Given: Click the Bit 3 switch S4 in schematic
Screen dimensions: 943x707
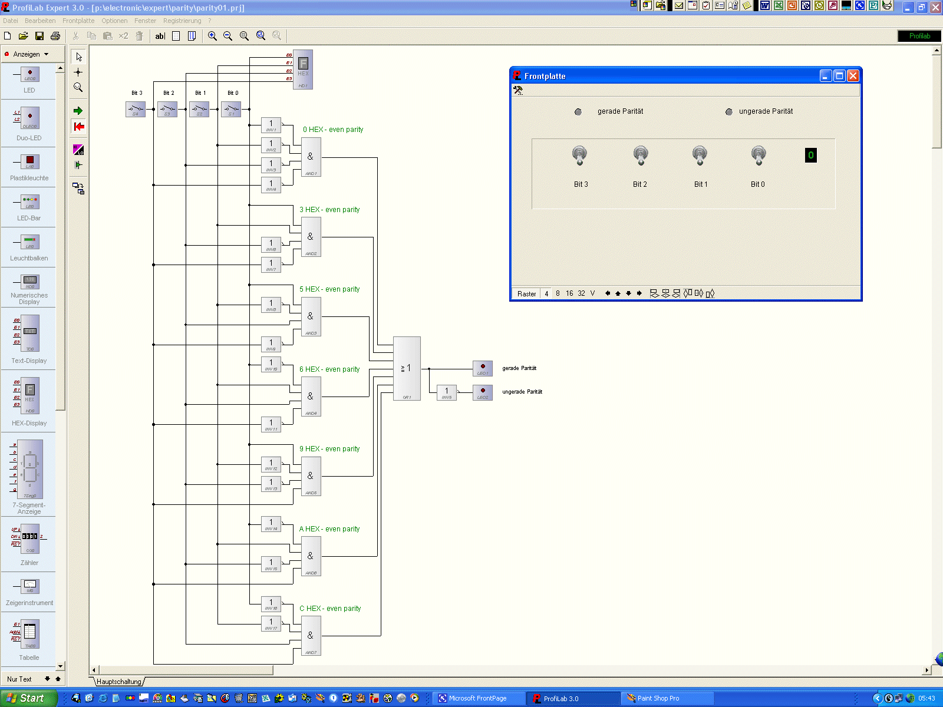Looking at the screenshot, I should 136,109.
